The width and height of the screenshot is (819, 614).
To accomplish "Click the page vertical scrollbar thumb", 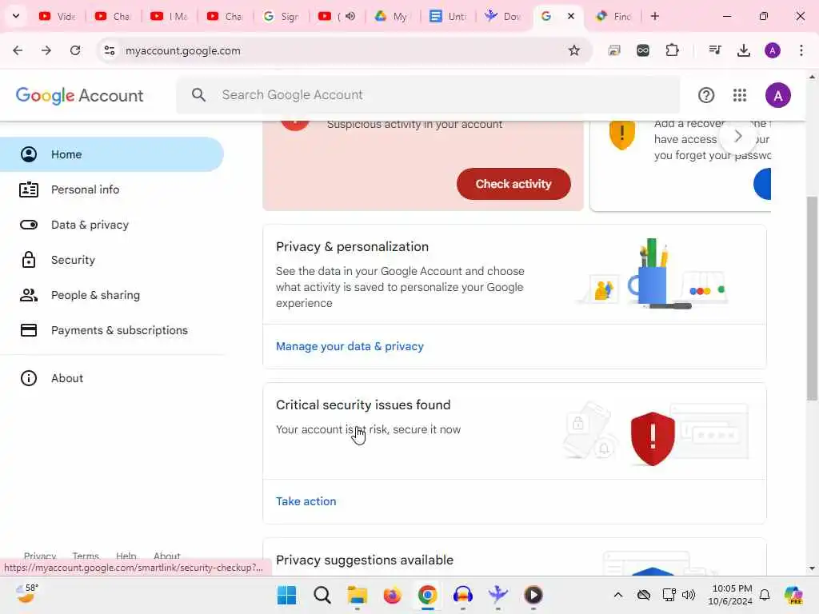I will 812,299.
